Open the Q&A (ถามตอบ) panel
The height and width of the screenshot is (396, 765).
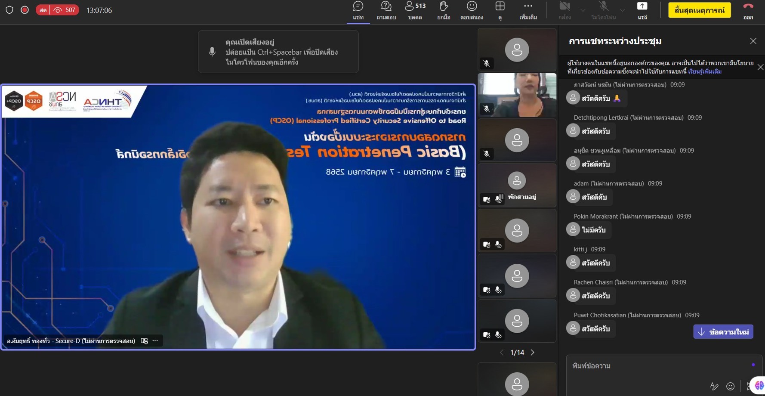point(386,10)
